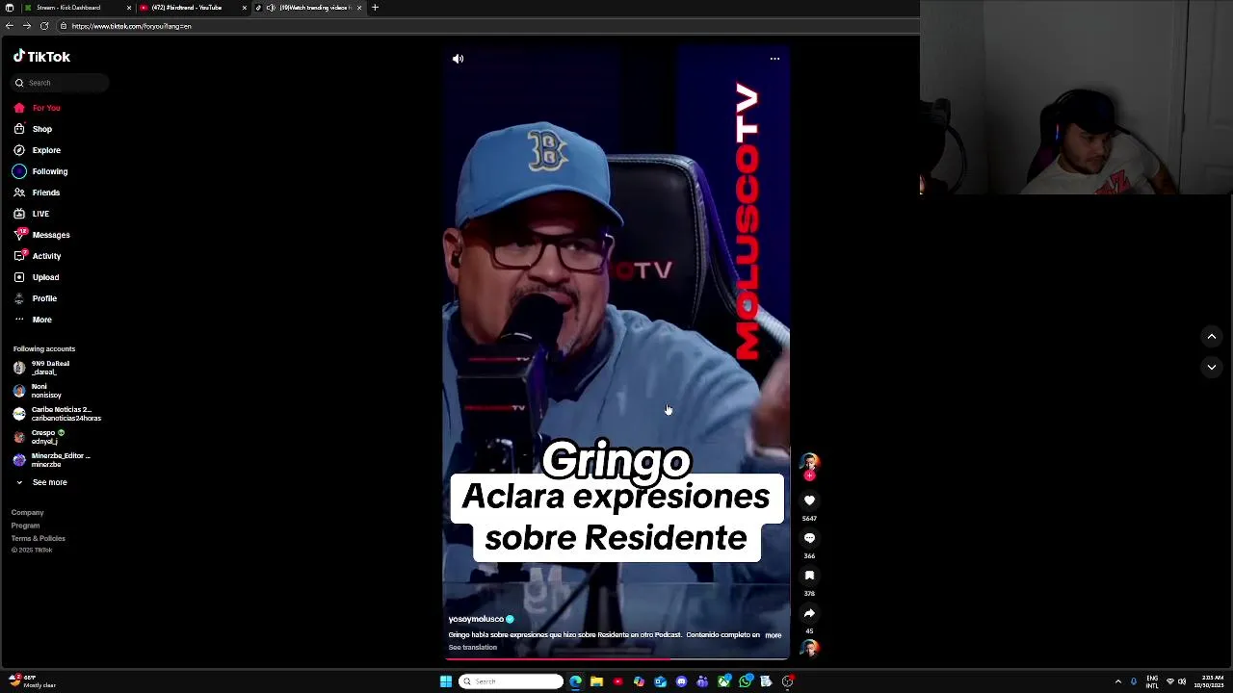This screenshot has width=1233, height=693.
Task: Reload the TikTok page
Action: point(44,26)
